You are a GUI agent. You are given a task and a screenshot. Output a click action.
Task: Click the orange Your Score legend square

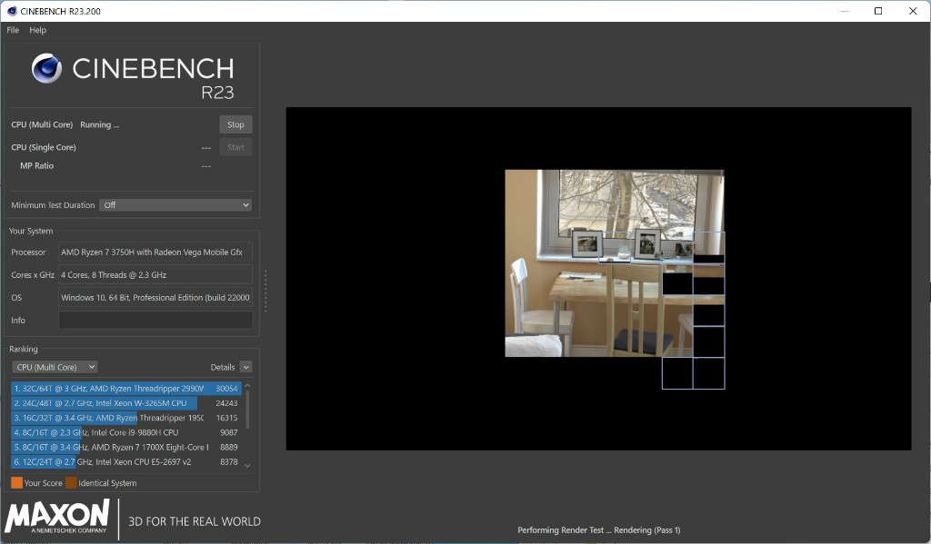click(16, 483)
